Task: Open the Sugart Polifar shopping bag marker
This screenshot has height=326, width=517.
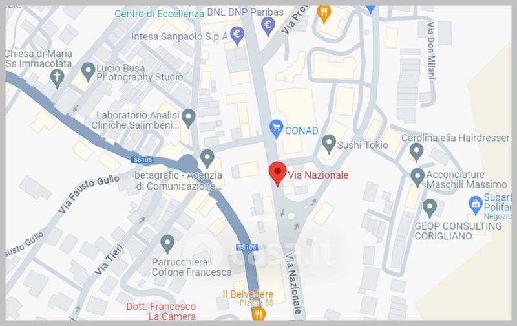Action: coord(476,206)
